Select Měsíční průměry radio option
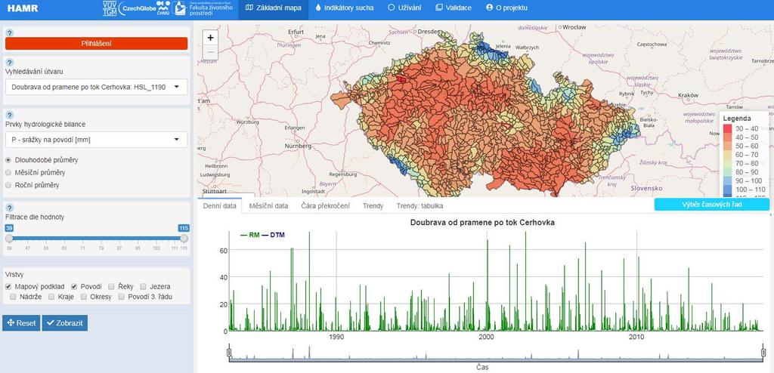 click(x=8, y=173)
